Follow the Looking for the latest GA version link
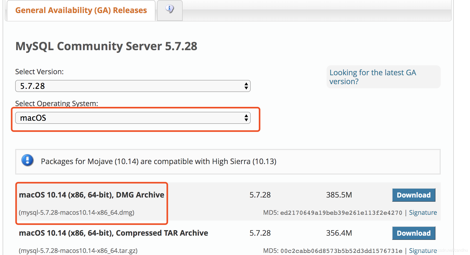 click(x=373, y=77)
